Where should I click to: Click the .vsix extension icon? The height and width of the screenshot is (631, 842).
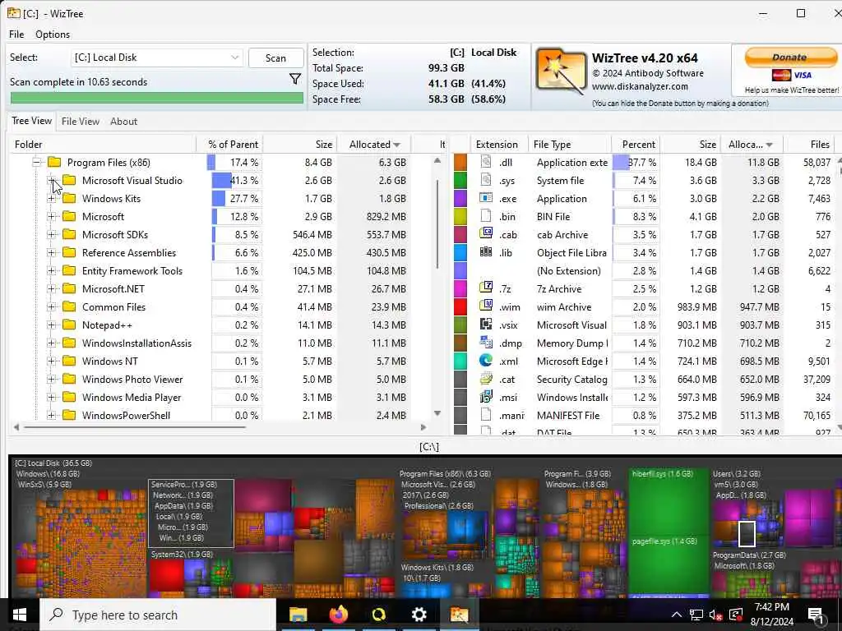tap(486, 324)
